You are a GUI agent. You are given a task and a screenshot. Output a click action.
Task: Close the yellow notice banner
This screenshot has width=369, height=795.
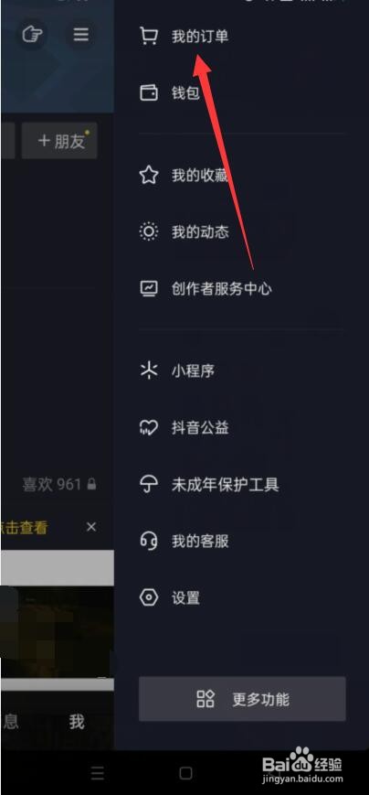click(91, 527)
